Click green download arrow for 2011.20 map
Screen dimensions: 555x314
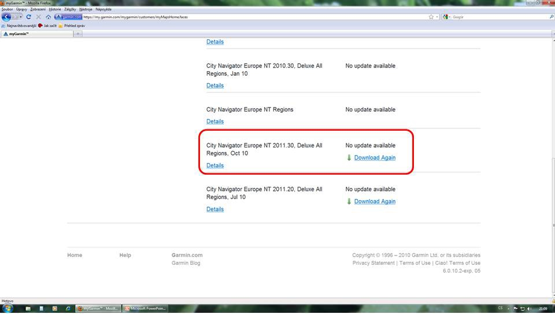349,202
